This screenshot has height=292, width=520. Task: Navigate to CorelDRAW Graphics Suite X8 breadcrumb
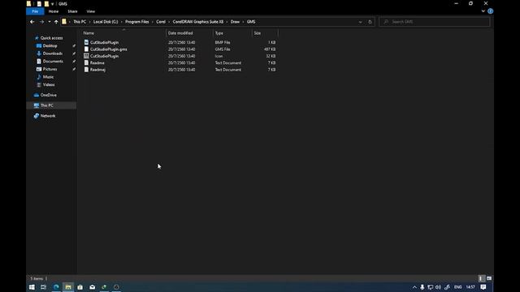pos(198,22)
